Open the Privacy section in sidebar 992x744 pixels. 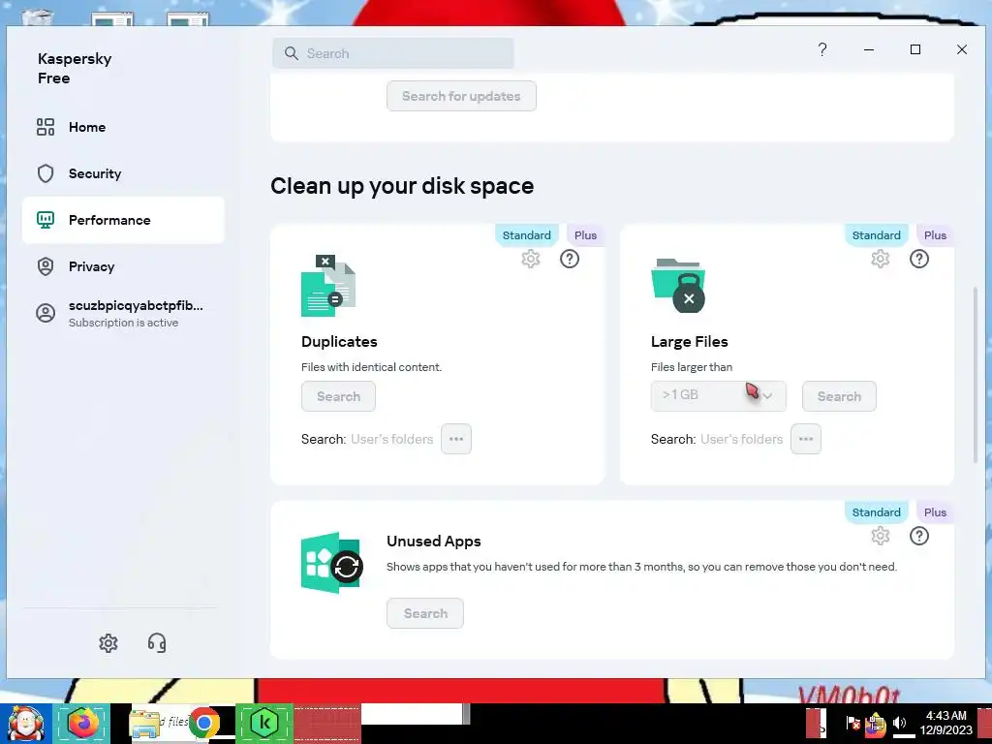pos(123,266)
